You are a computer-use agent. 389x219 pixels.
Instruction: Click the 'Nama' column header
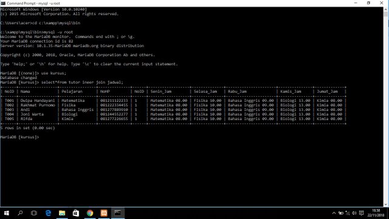(x=25, y=91)
